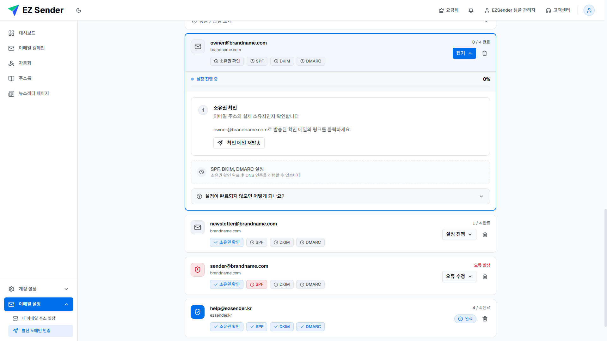Expand partially visible collapsed section chevron at top
The width and height of the screenshot is (607, 341).
(x=486, y=21)
